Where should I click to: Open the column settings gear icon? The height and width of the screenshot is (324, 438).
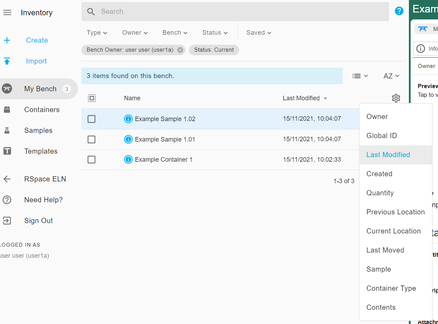[396, 98]
